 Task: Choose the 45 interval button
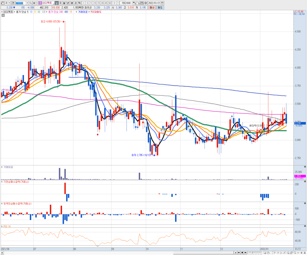click(106, 3)
